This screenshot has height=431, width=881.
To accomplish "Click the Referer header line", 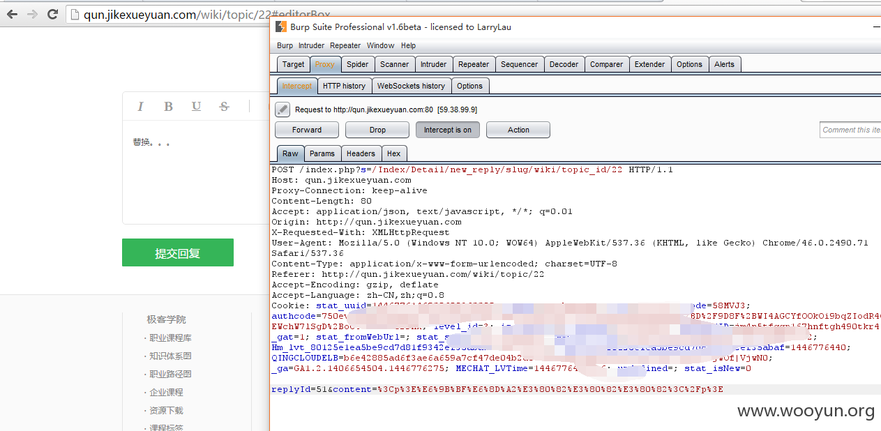I will tap(408, 274).
